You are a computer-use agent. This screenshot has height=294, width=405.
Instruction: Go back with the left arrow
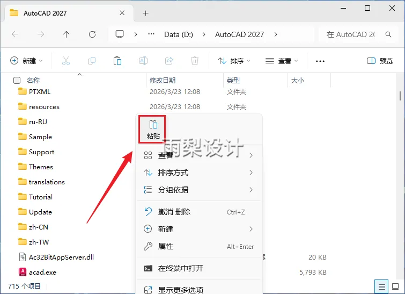15,34
